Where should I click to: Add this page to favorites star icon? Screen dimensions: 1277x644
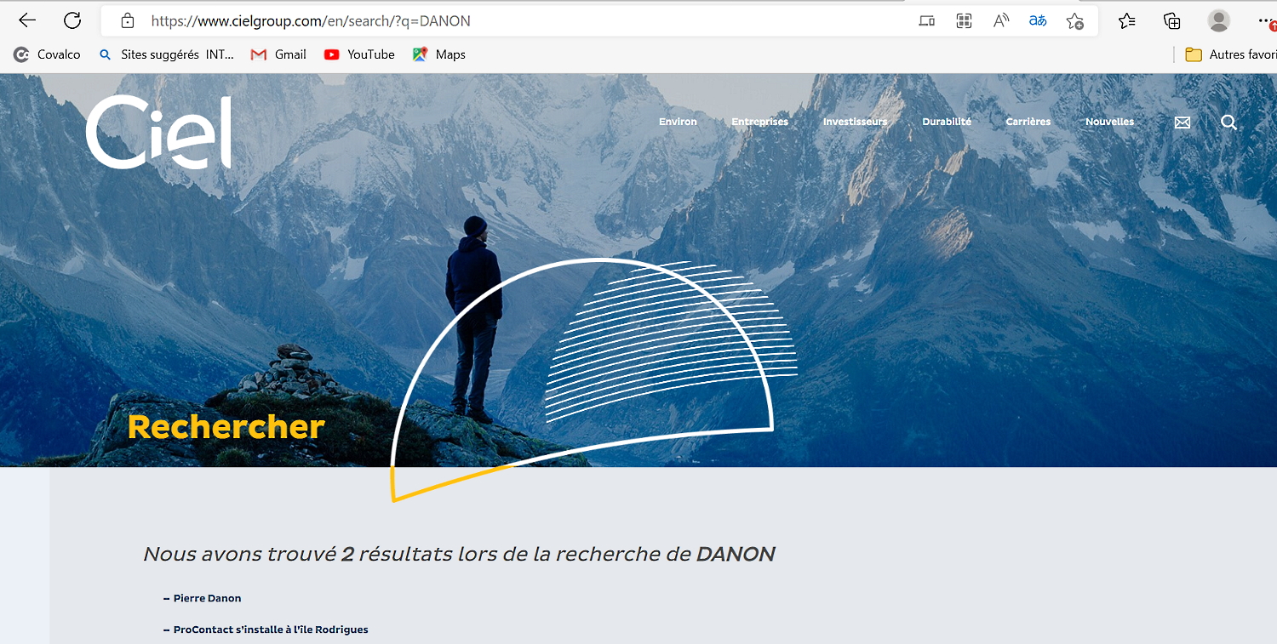pyautogui.click(x=1075, y=20)
